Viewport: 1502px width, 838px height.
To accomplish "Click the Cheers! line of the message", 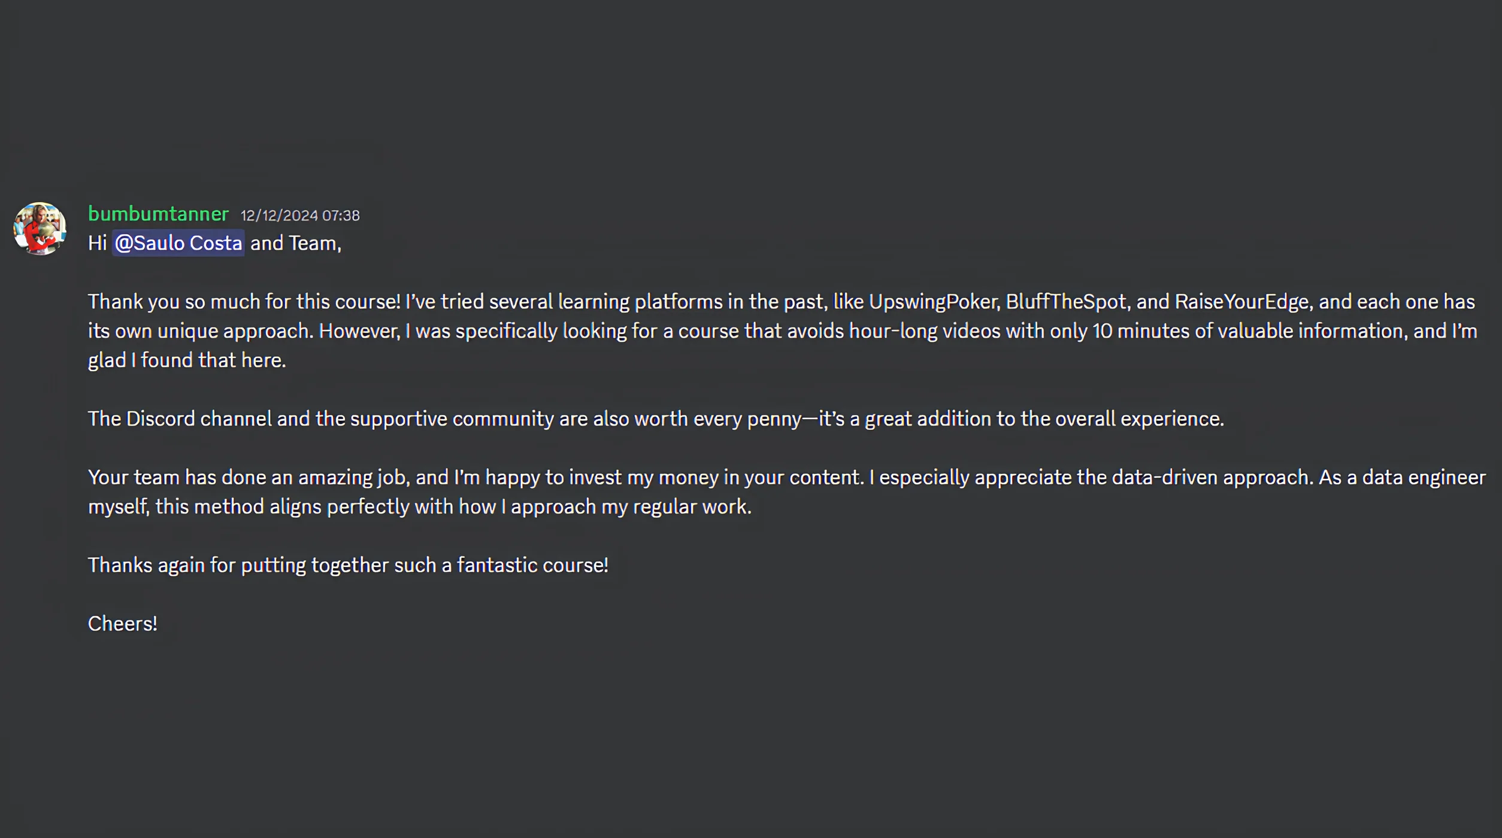I will click(x=122, y=623).
